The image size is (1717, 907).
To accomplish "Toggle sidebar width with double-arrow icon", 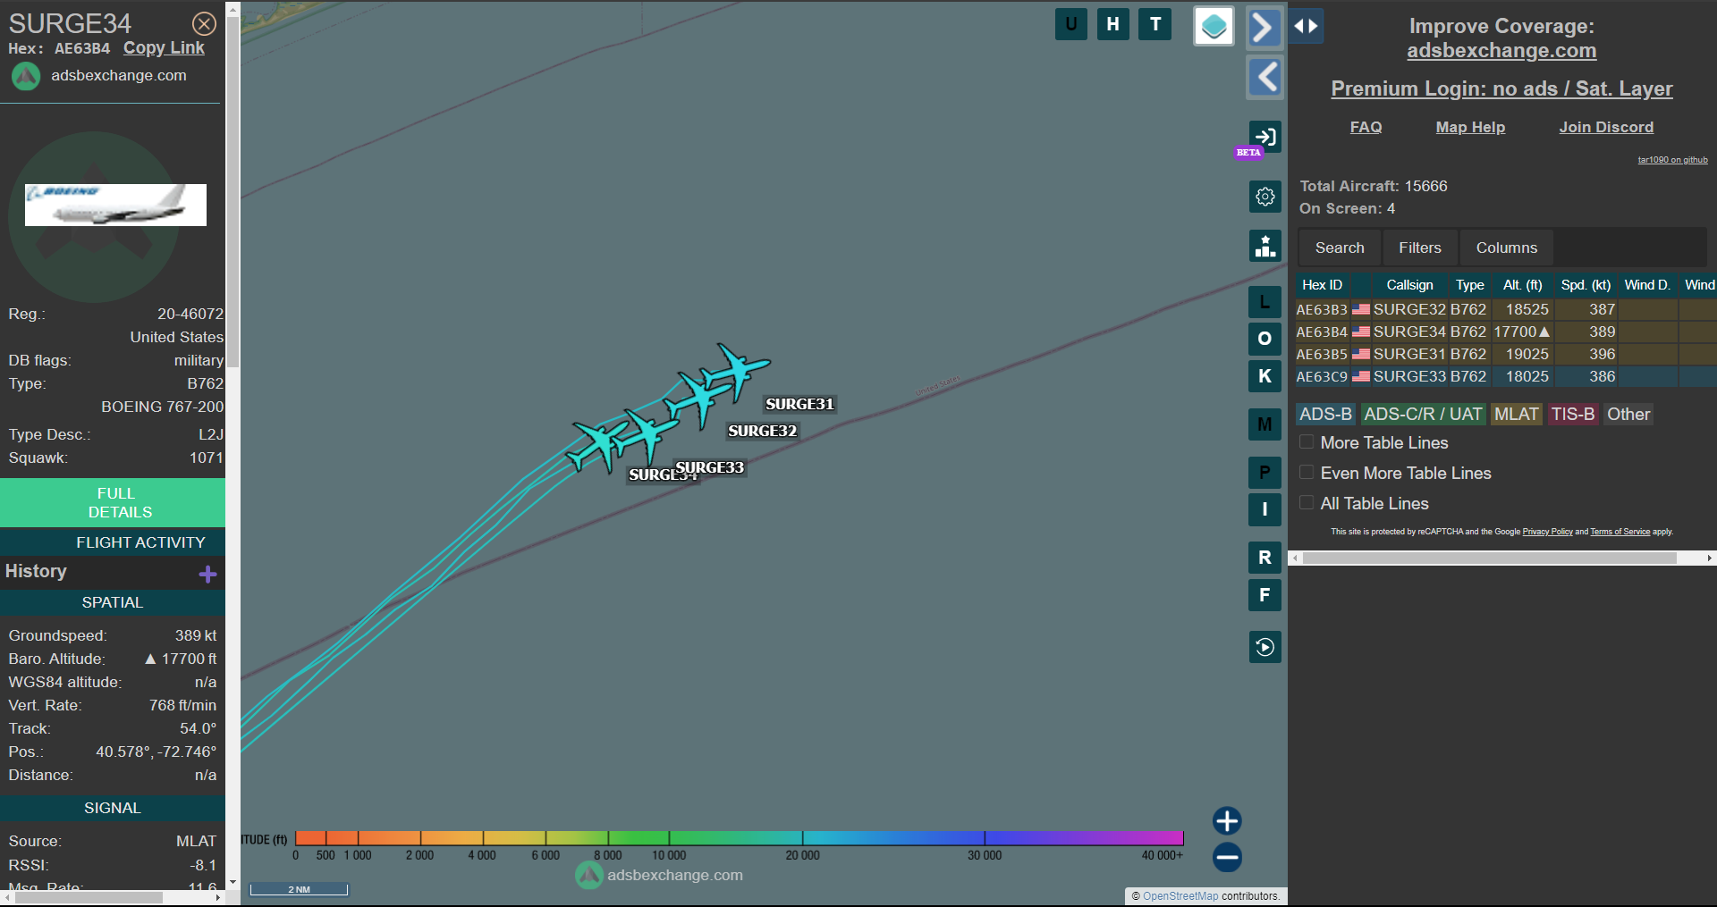I will pos(1306,26).
